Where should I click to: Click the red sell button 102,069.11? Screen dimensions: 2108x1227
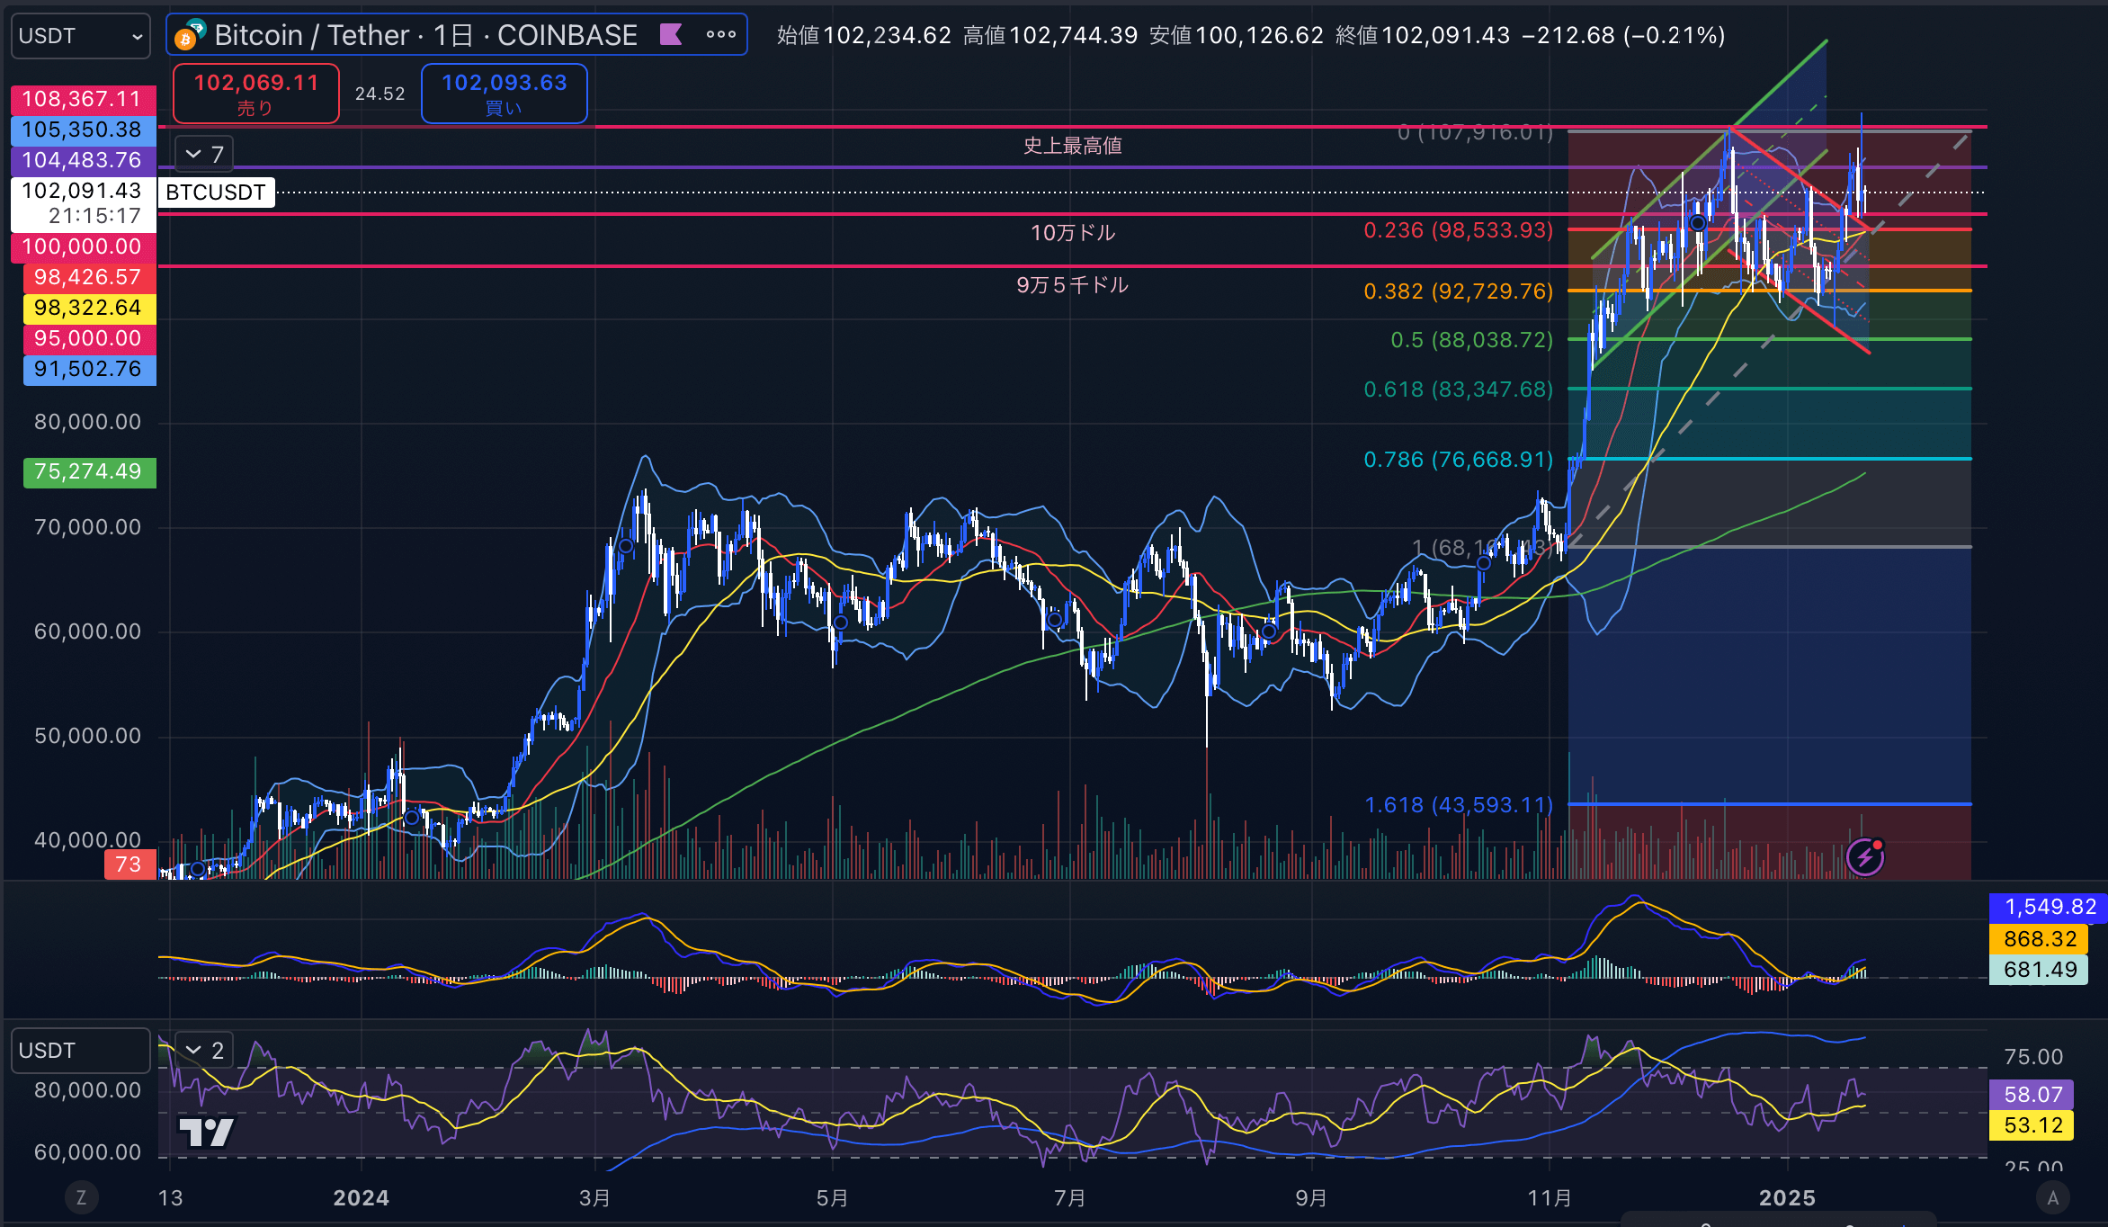click(x=256, y=94)
